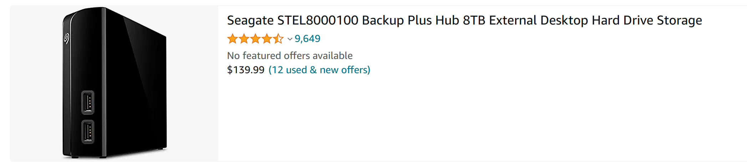Screen dimensions: 747x162
Task: View the 12 used & new offers
Action: [x=320, y=70]
